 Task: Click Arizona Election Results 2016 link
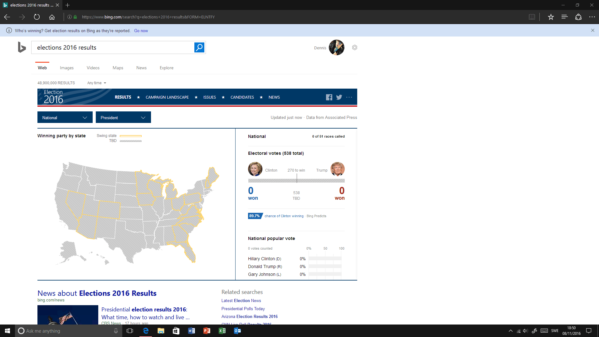click(x=250, y=316)
